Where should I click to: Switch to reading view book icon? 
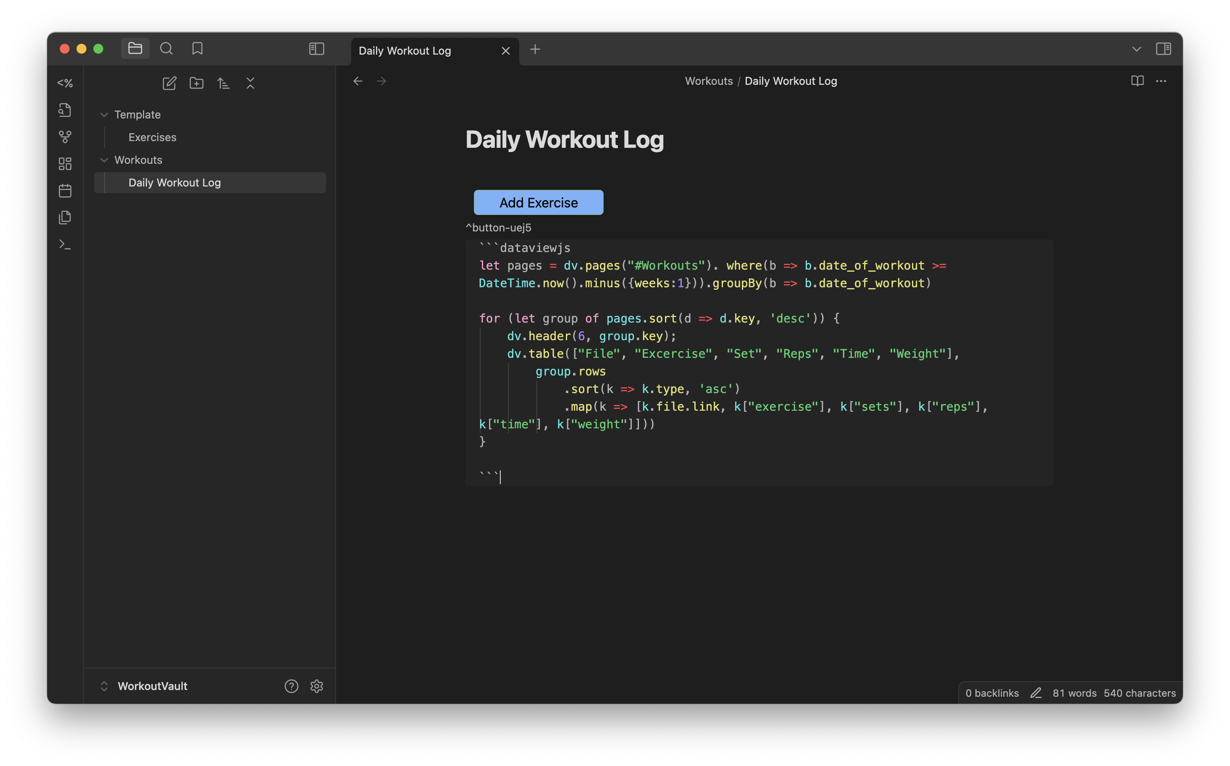(1137, 81)
